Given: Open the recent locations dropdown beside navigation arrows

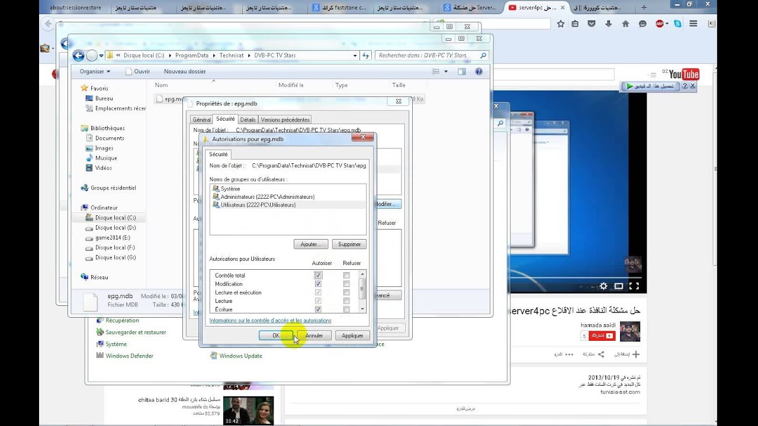Looking at the screenshot, I should tap(102, 56).
